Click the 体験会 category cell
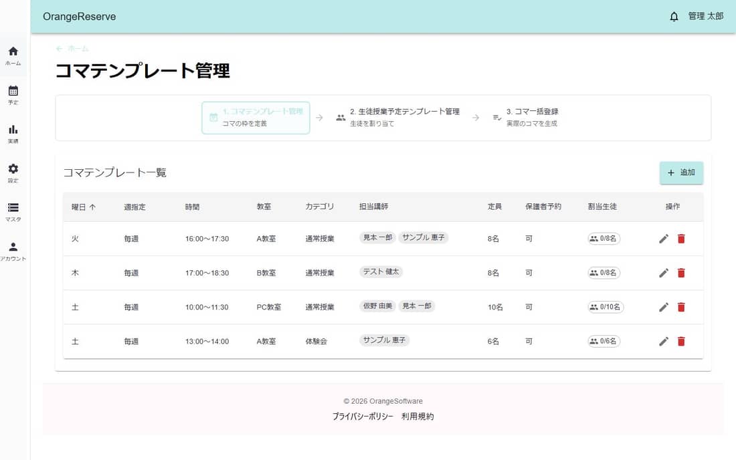The image size is (736, 460). (316, 342)
